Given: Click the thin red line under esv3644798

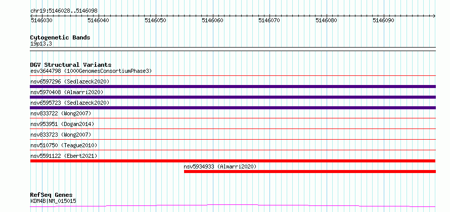Looking at the screenshot, I should (x=233, y=76).
